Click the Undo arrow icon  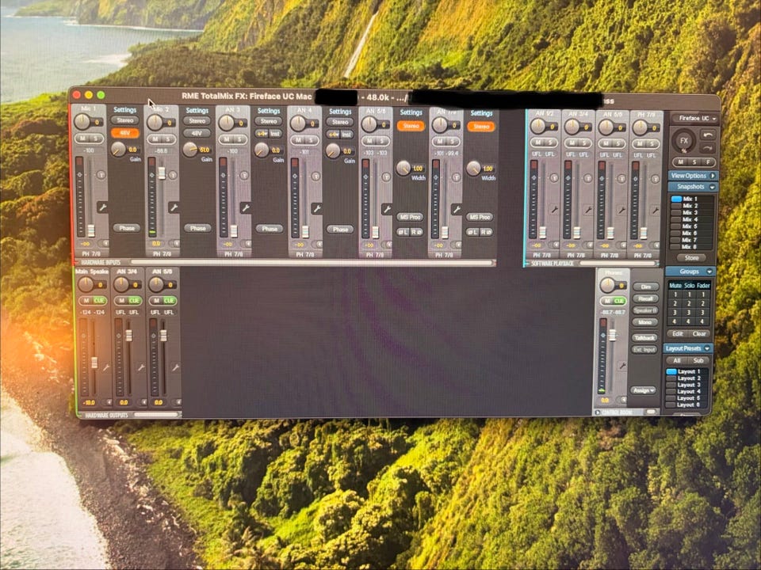[x=708, y=135]
